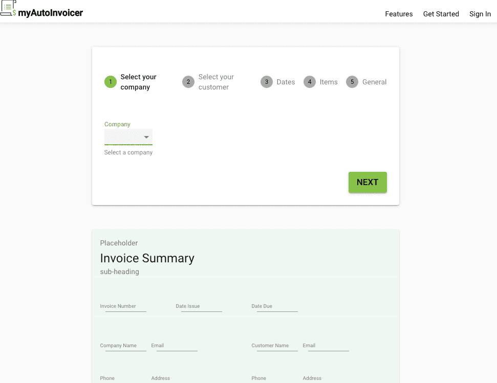Click the Company field label
497x383 pixels.
tap(117, 124)
